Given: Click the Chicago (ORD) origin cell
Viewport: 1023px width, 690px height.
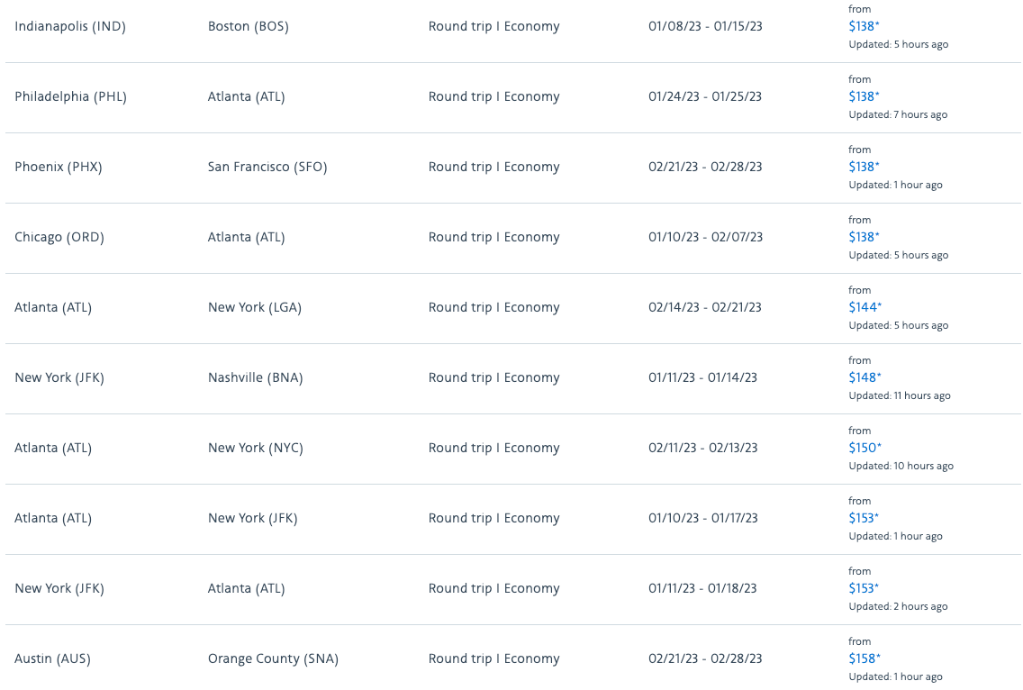Looking at the screenshot, I should pos(59,237).
